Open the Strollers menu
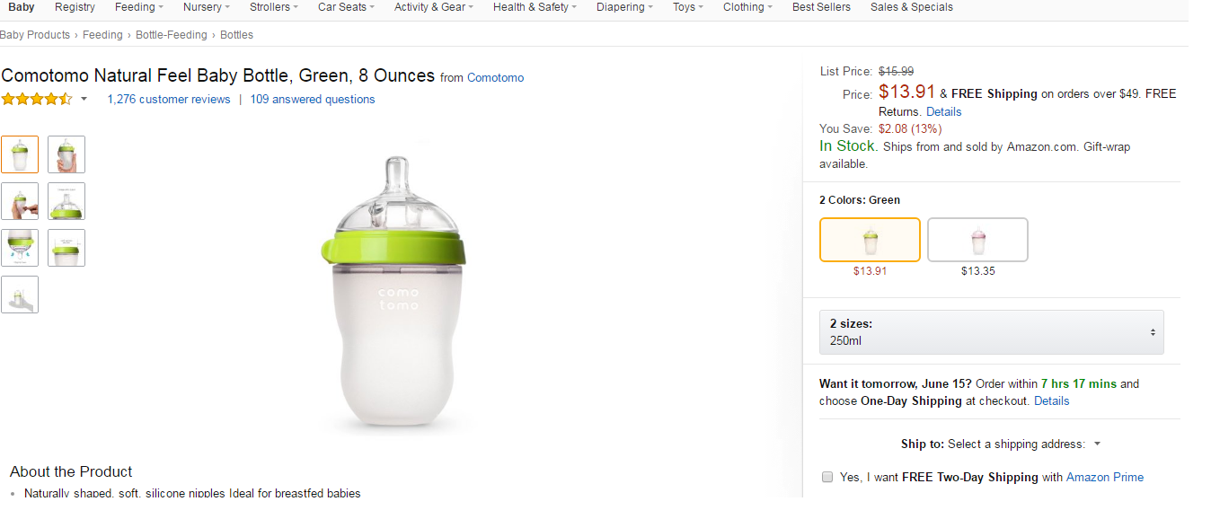The image size is (1211, 519). pos(274,7)
